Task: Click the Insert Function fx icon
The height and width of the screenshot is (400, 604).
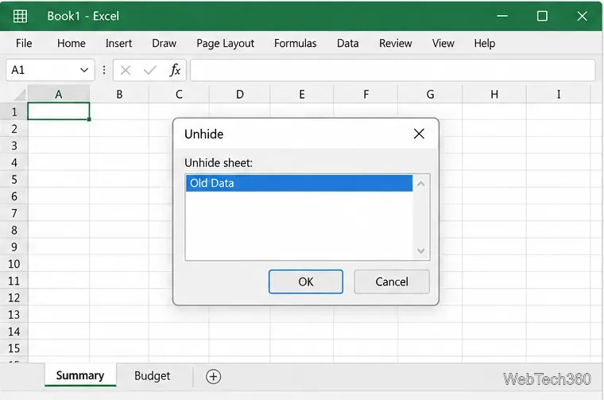Action: (x=175, y=70)
